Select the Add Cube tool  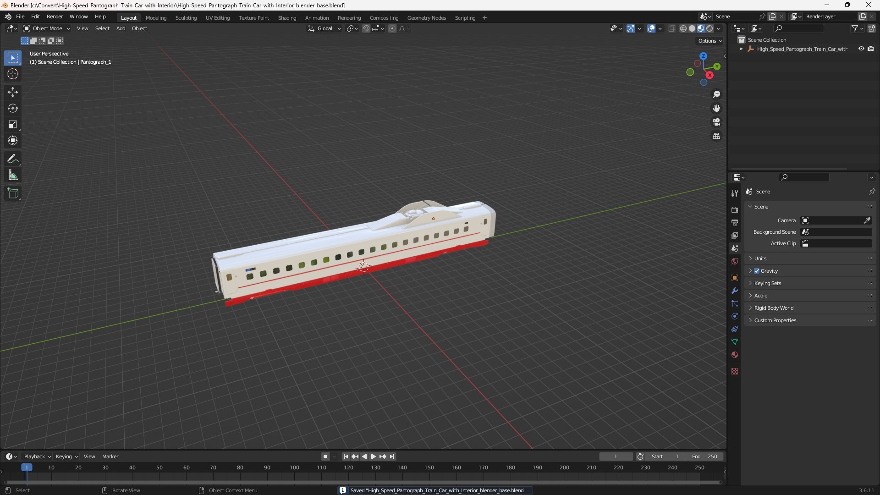pos(13,193)
